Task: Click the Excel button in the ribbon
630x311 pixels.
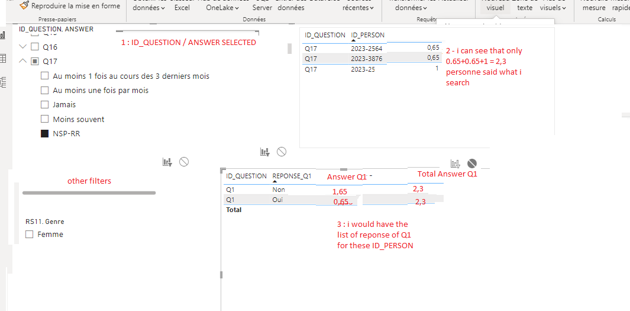Action: point(182,8)
